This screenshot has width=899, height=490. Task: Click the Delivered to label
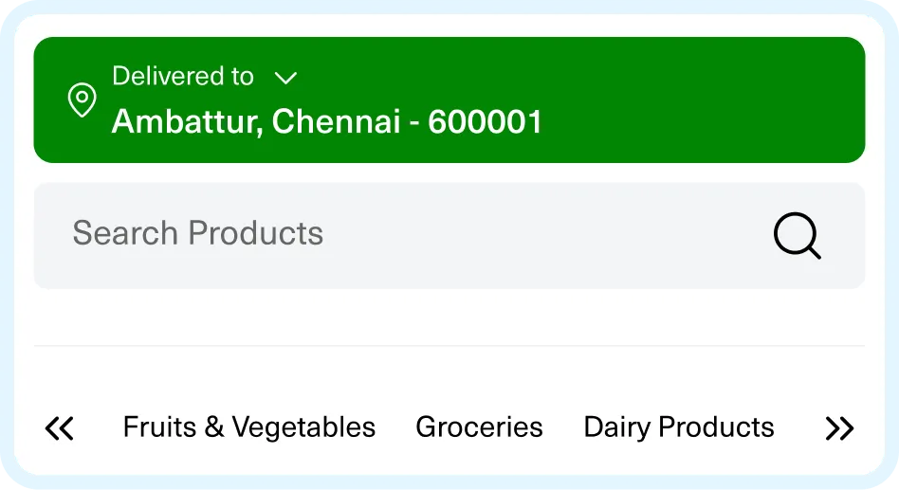click(x=183, y=76)
